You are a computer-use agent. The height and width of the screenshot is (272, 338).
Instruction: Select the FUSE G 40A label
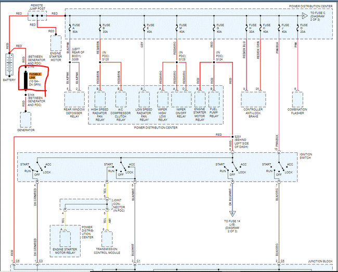pos(220,28)
